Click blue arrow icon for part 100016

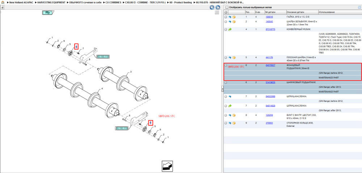pos(230,17)
